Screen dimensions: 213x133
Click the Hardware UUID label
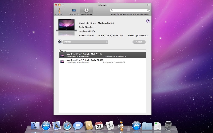click(x=87, y=31)
